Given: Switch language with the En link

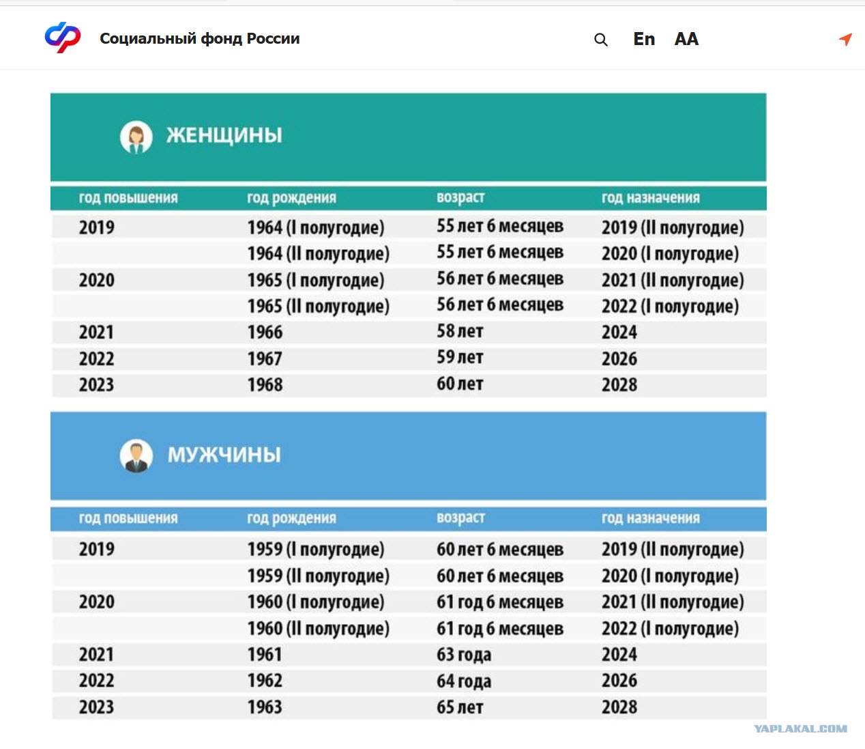Looking at the screenshot, I should 644,39.
